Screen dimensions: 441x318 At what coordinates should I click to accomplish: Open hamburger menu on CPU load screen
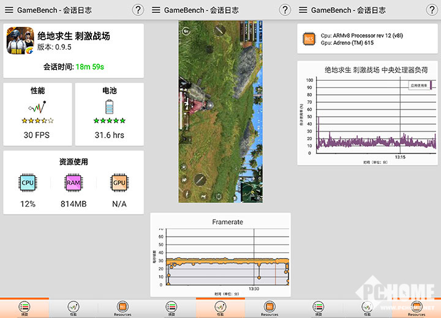(x=303, y=10)
